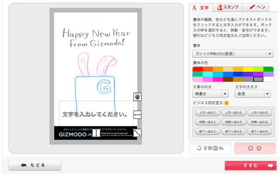Click the 1つ前へ undo button

click(x=210, y=148)
